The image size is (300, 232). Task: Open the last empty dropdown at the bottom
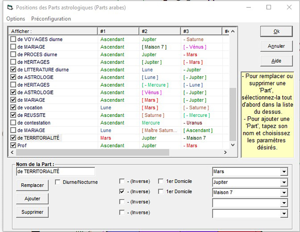[284, 213]
